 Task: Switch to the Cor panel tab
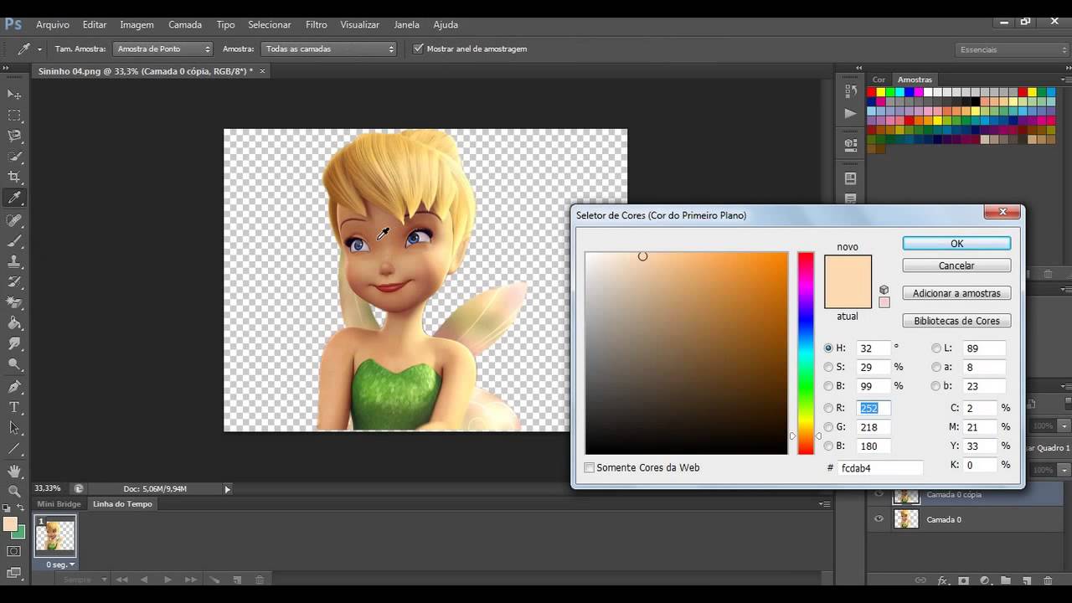tap(879, 80)
